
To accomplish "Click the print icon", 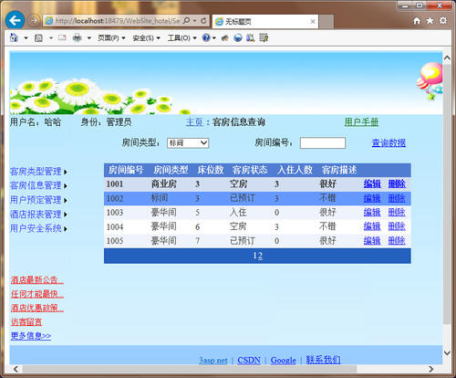I will 78,37.
